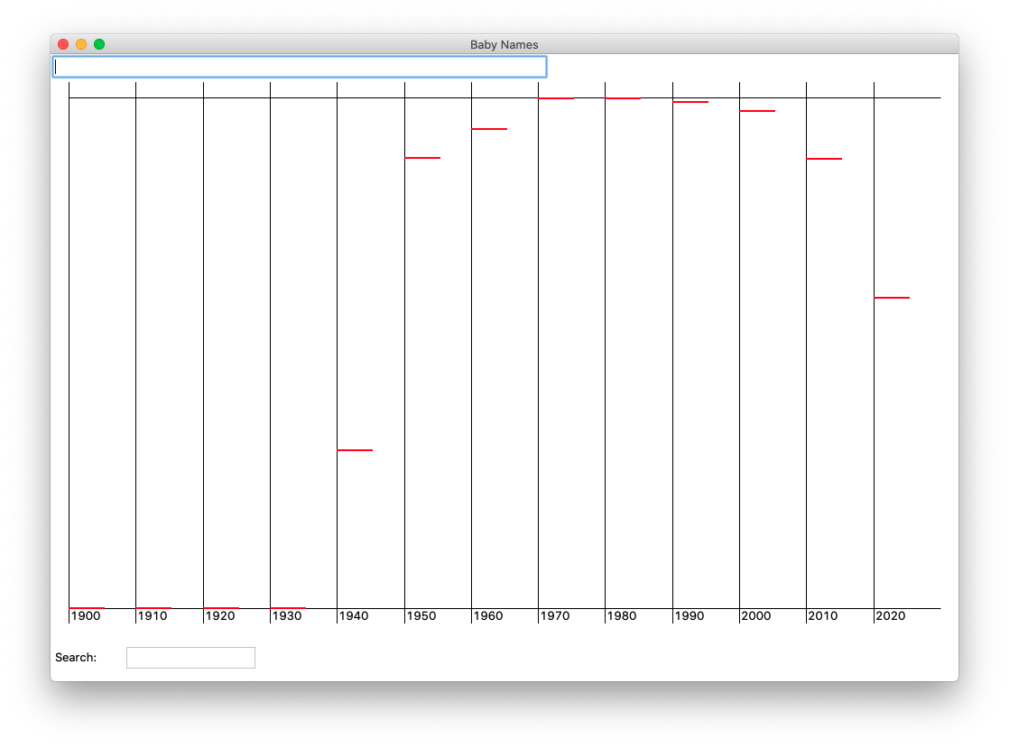Focus the Search input box
Viewport: 1009px width, 748px height.
[190, 658]
